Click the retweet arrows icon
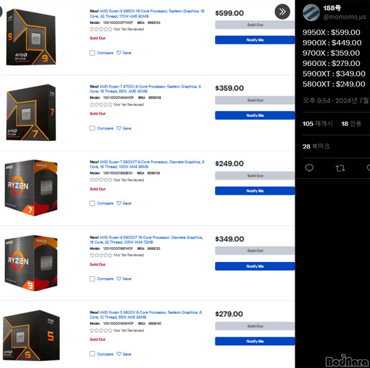370x368 pixels. pyautogui.click(x=340, y=168)
